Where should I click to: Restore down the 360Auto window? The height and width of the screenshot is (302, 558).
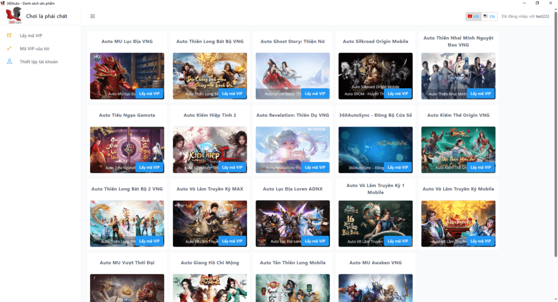537,3
